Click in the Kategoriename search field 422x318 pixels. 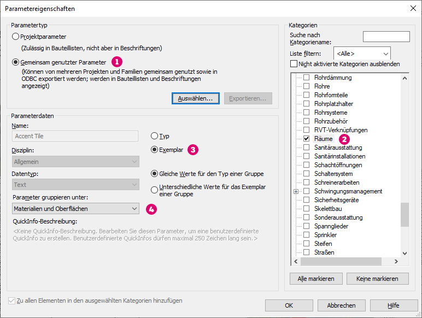click(386, 37)
